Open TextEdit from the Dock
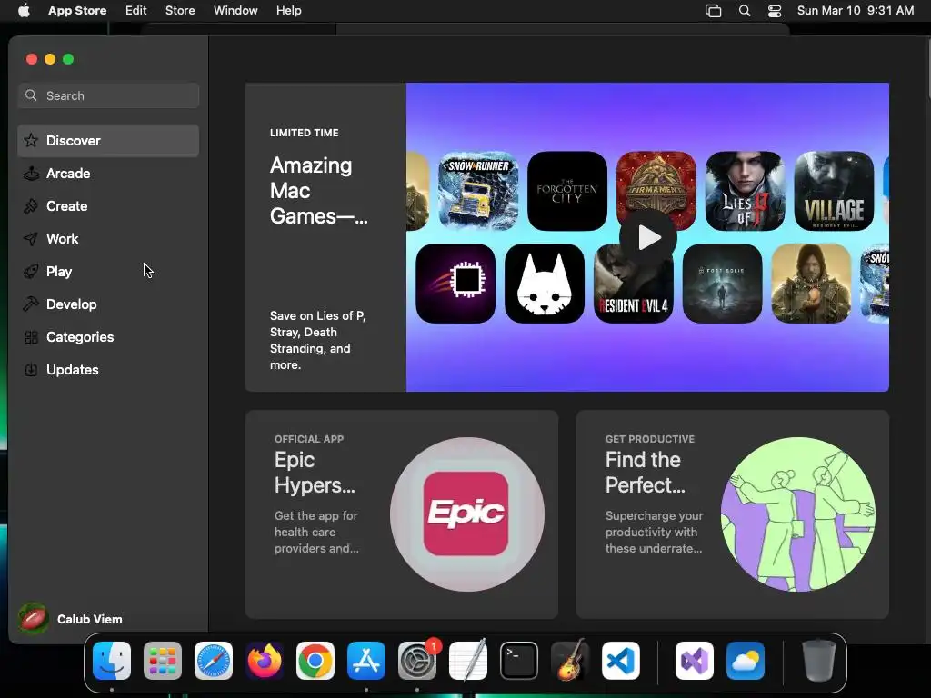This screenshot has height=698, width=931. 468,661
